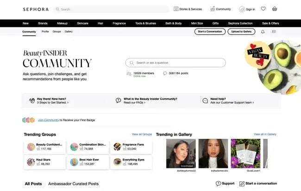Image resolution: width=301 pixels, height=191 pixels.
Task: Open the Community header icon
Action: coord(212,9)
